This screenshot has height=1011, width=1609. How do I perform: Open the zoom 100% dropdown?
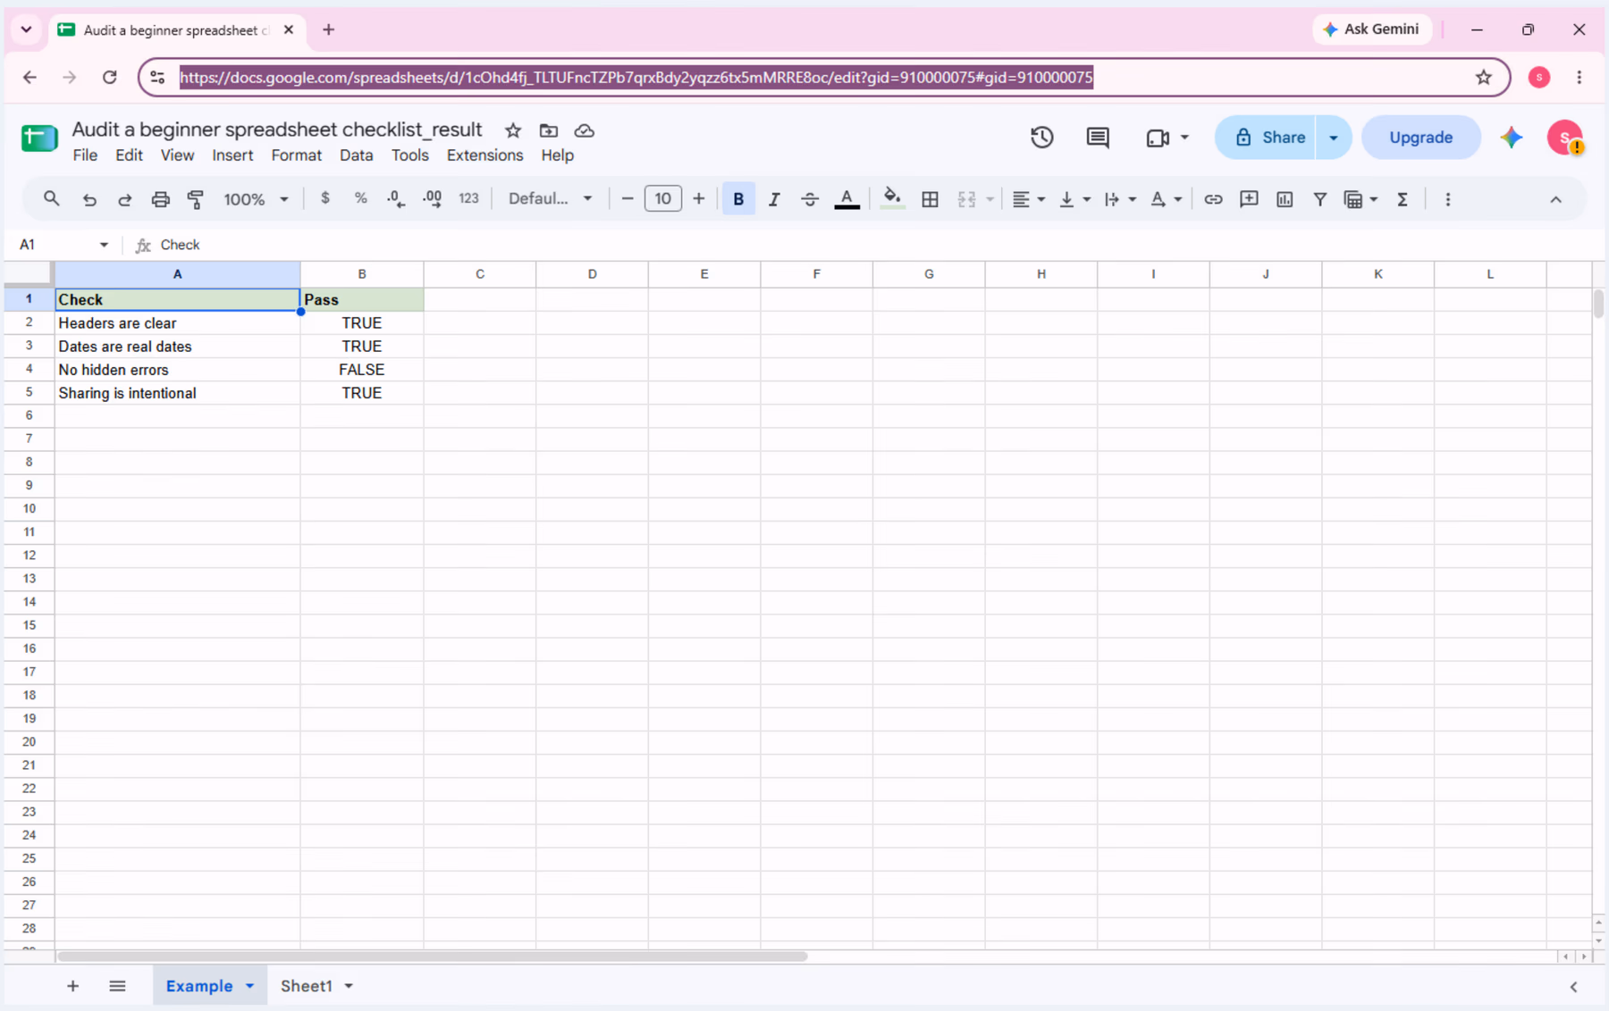[256, 199]
